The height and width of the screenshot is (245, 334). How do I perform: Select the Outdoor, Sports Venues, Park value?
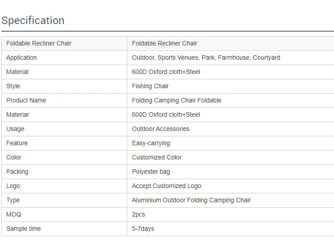206,57
